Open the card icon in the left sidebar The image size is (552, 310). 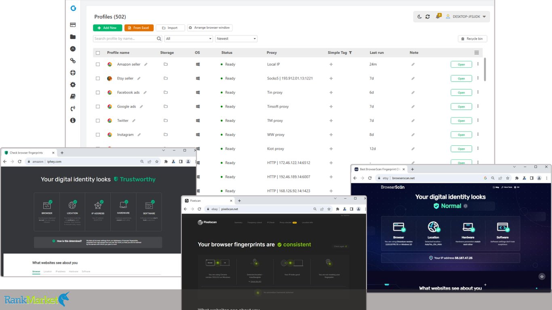coord(73,25)
